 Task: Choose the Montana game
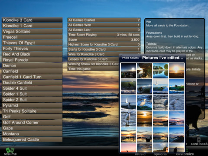click(x=32, y=134)
